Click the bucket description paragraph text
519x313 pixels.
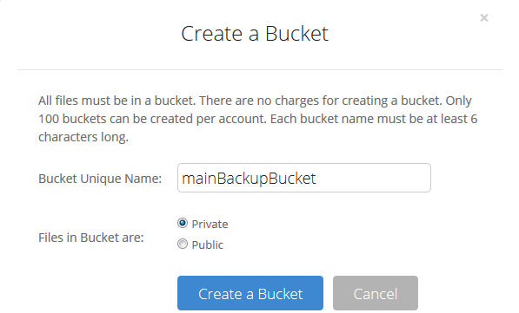[258, 119]
